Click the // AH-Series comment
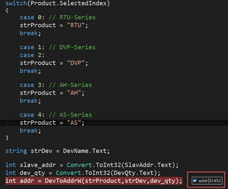 click(x=70, y=85)
